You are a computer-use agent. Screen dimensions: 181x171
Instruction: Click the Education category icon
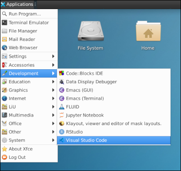tap(5, 82)
